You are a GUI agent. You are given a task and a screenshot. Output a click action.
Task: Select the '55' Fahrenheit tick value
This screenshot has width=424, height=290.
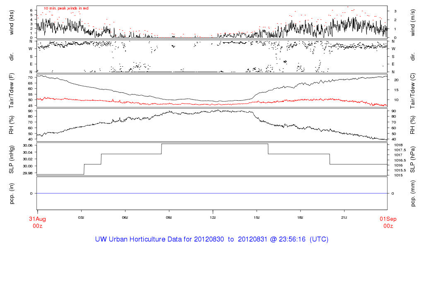(30, 95)
